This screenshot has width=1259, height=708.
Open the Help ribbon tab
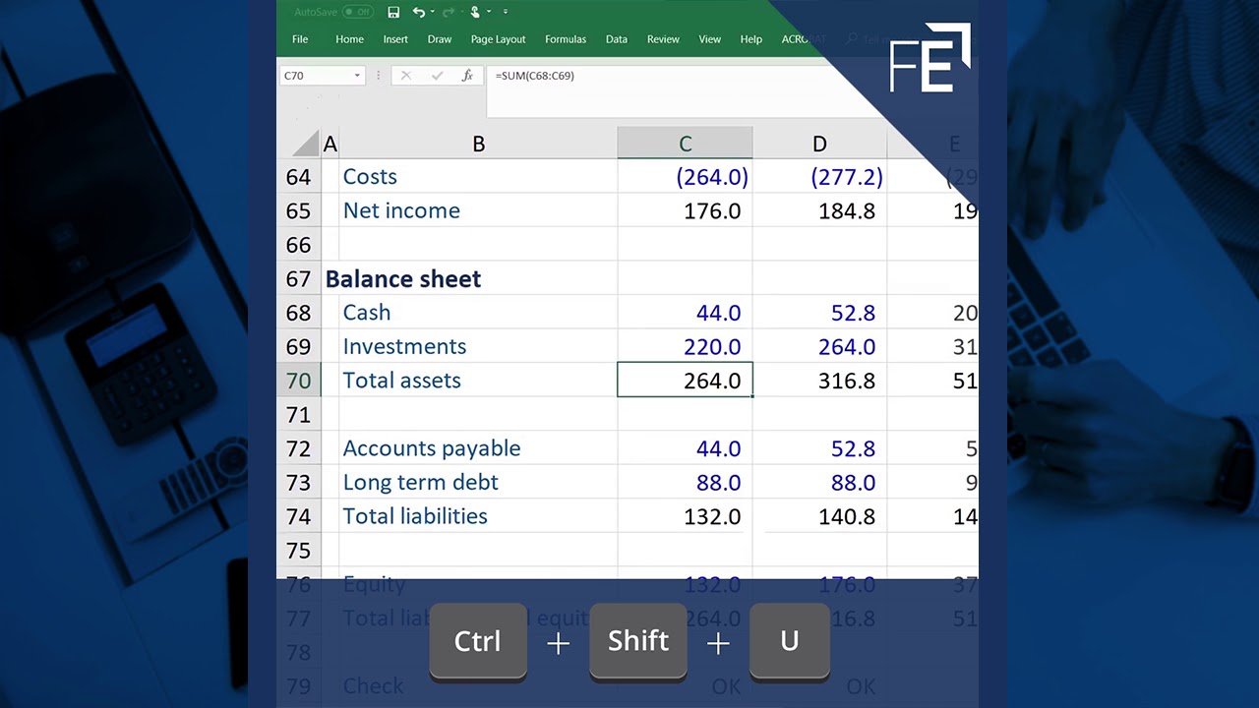751,39
